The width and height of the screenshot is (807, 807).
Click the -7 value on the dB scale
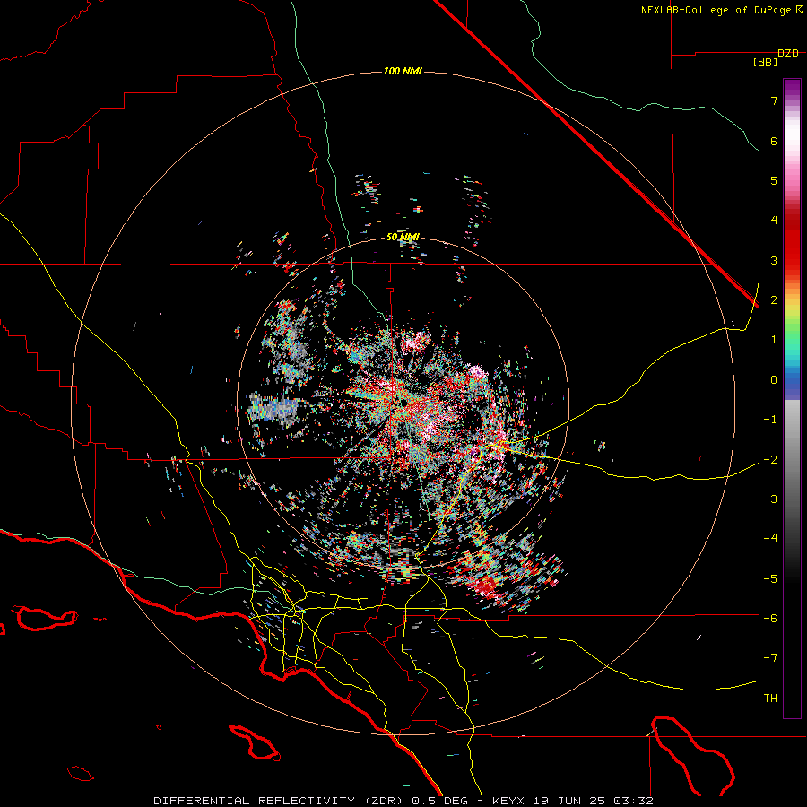coord(770,658)
